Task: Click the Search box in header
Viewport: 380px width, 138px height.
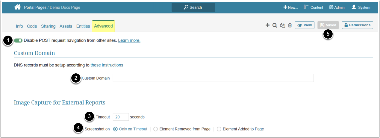Action: [193, 7]
